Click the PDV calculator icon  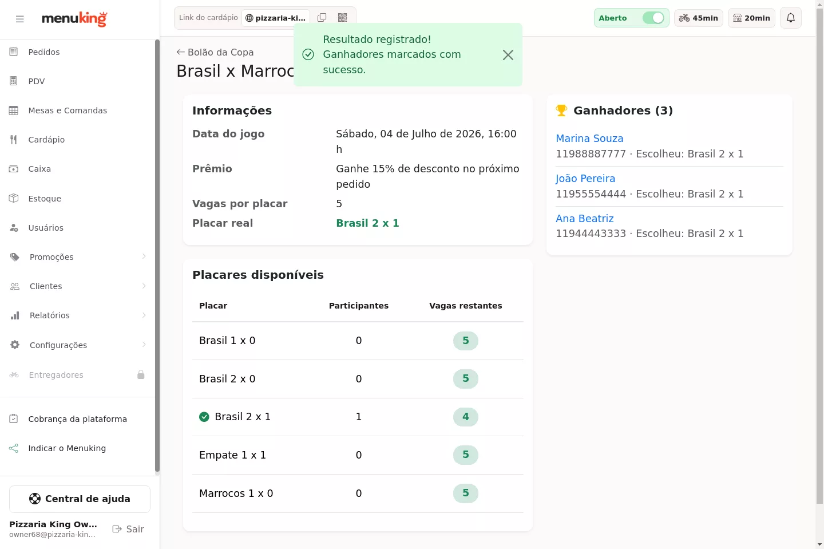click(x=14, y=81)
